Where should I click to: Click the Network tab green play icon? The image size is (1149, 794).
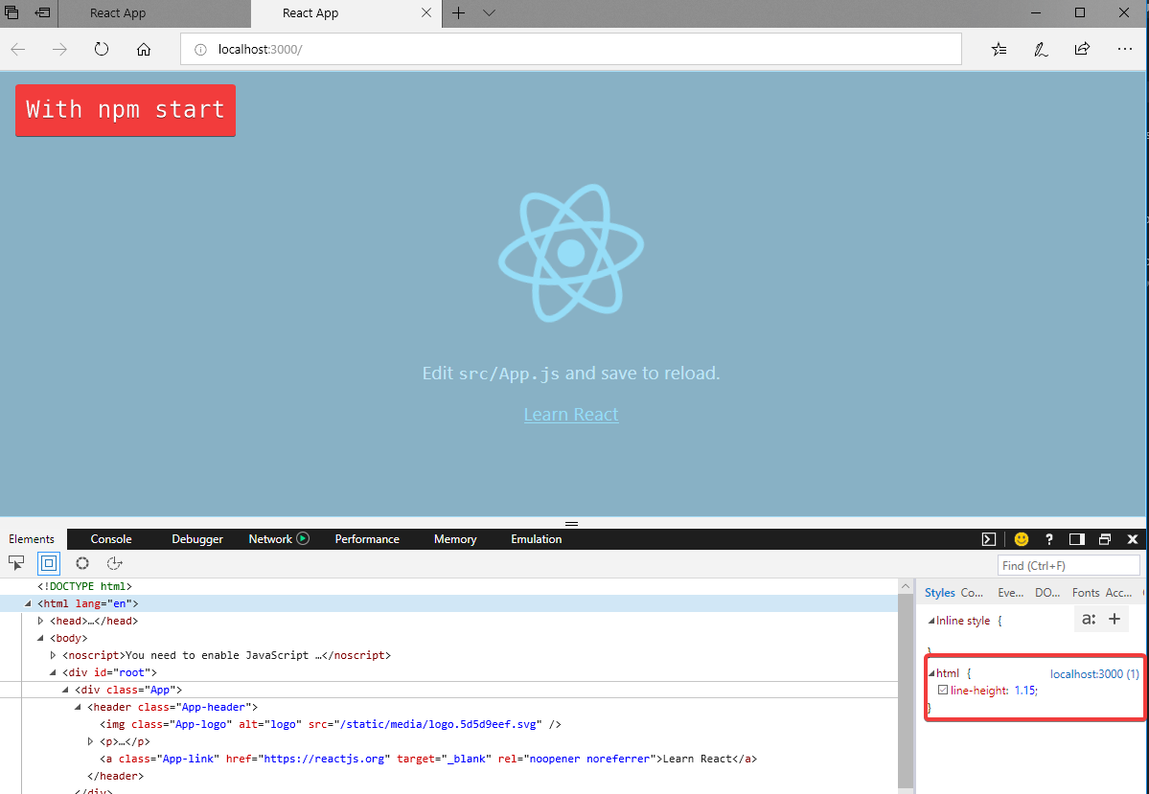click(303, 538)
